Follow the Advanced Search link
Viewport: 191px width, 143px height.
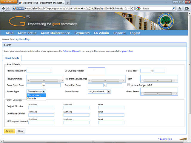click(x=72, y=51)
